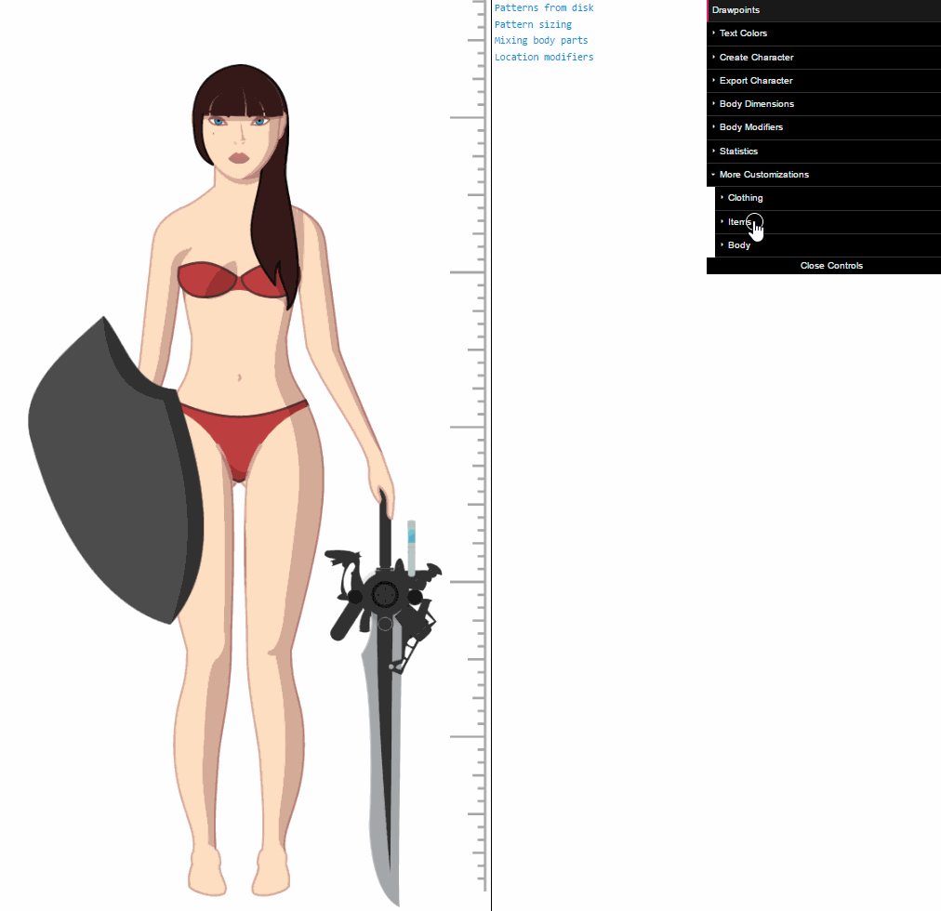Click the Pattern sizing link

(x=533, y=25)
